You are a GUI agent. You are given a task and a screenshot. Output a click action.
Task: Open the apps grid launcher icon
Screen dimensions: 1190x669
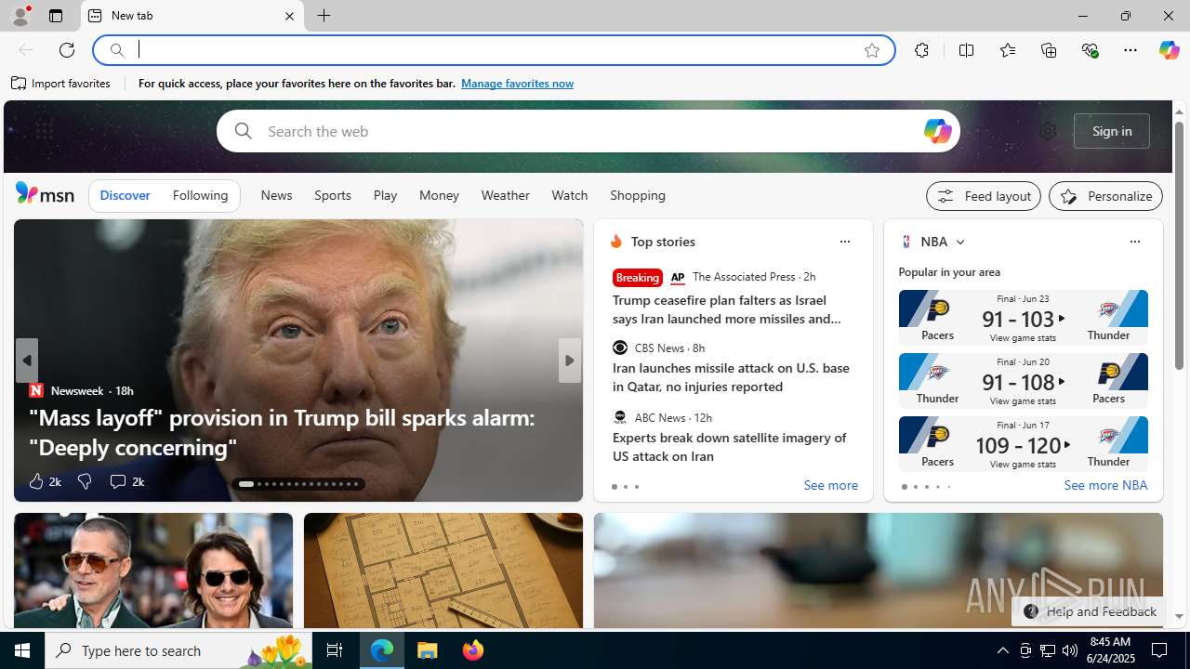pyautogui.click(x=44, y=131)
